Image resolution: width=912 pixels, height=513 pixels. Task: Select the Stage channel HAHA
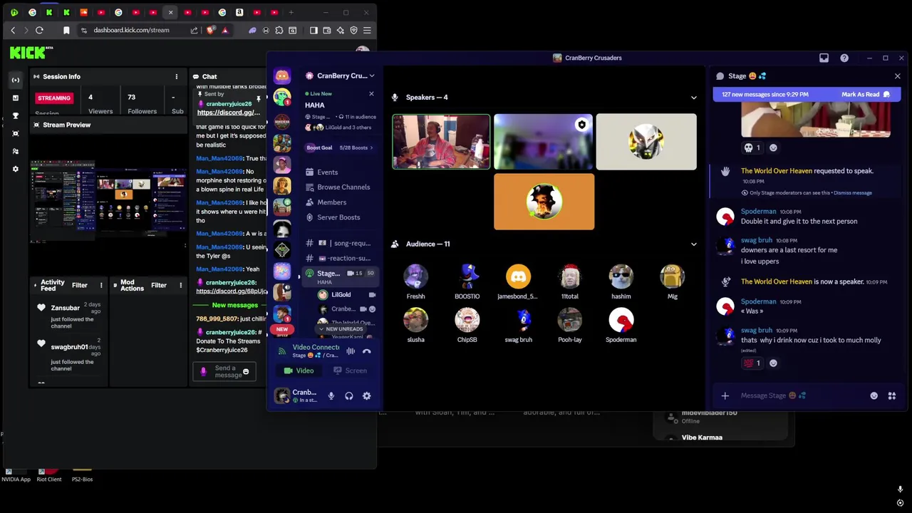coord(339,276)
